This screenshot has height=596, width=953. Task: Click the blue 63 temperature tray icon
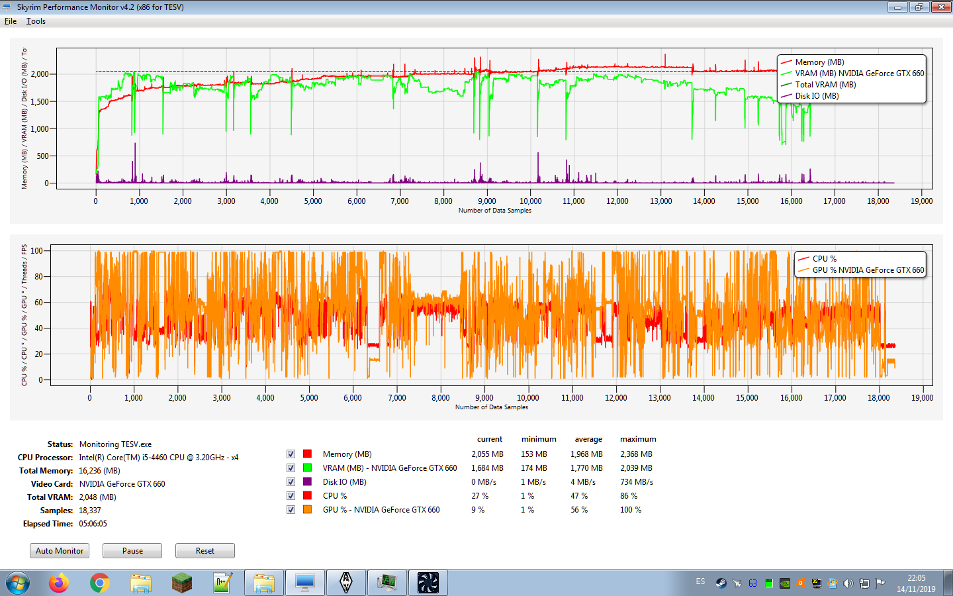(752, 583)
